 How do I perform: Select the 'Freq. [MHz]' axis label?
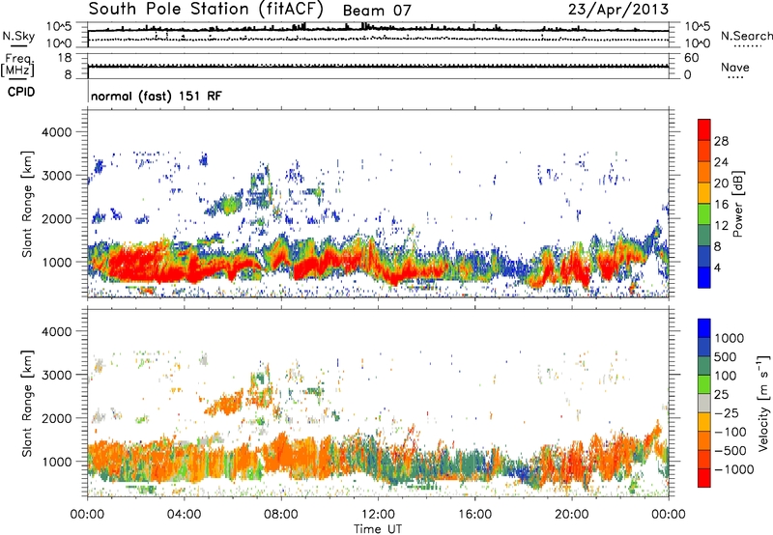point(17,66)
